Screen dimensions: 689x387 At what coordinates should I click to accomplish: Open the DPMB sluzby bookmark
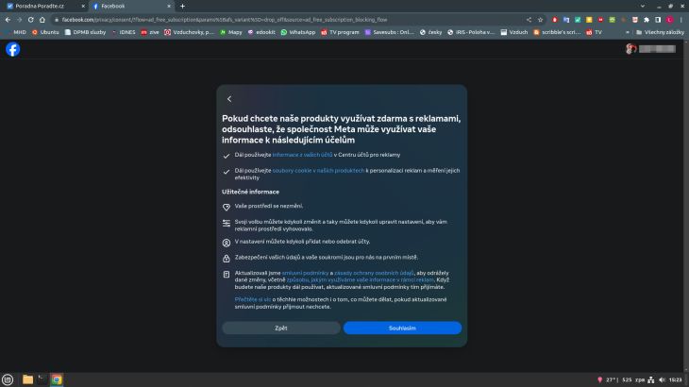(85, 32)
